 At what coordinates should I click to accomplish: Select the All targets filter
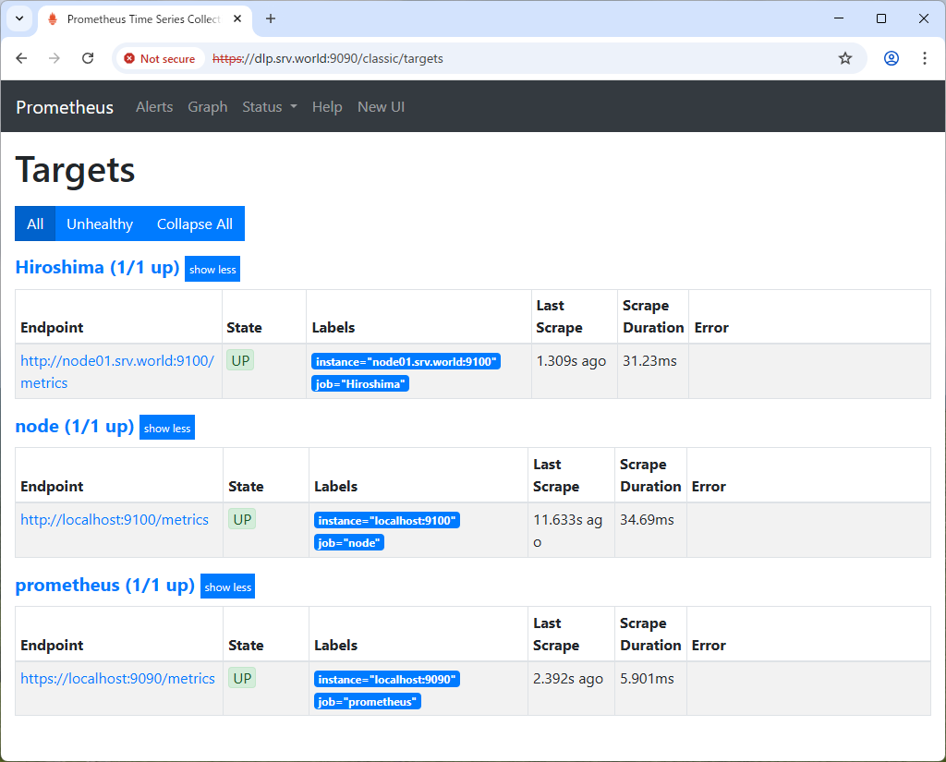35,224
